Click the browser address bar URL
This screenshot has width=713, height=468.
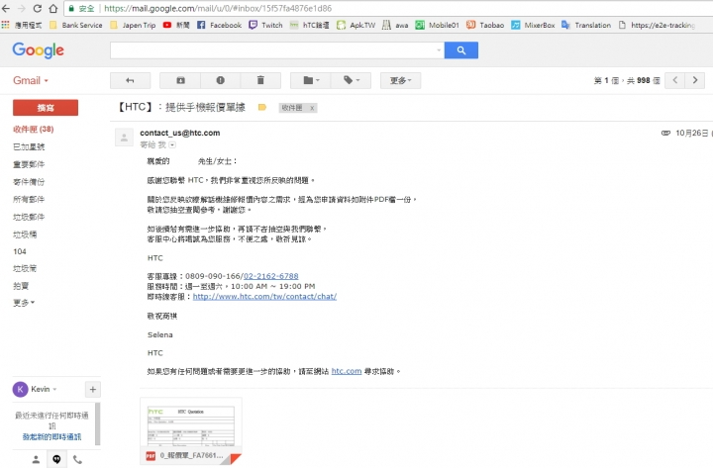click(x=218, y=9)
